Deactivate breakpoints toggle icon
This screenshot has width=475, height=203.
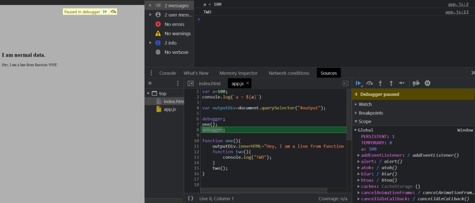coord(417,83)
